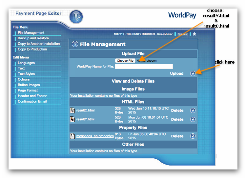Click the Upload checkmark icon
The image size is (246, 178).
(x=193, y=73)
